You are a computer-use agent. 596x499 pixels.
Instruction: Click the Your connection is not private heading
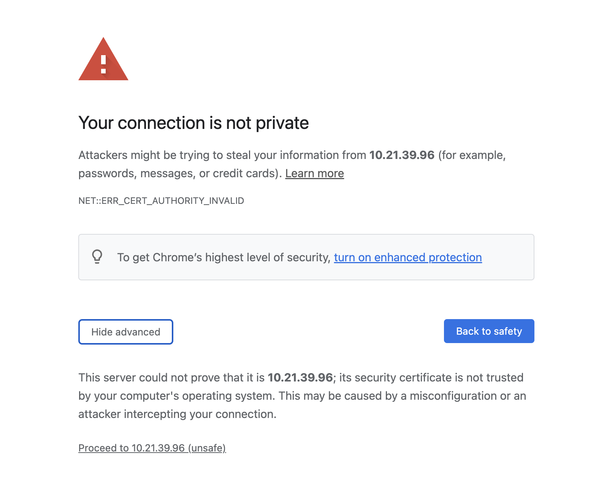click(193, 123)
